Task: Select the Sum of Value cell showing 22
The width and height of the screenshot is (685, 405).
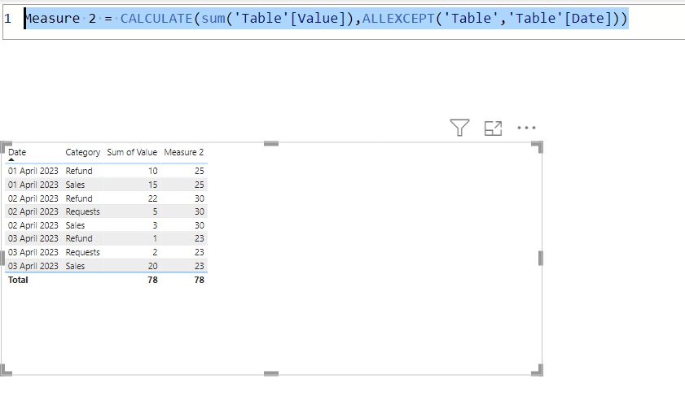Action: coord(152,198)
